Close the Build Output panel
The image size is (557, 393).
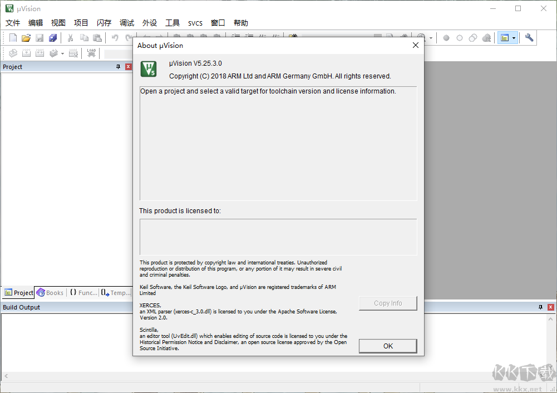[551, 307]
